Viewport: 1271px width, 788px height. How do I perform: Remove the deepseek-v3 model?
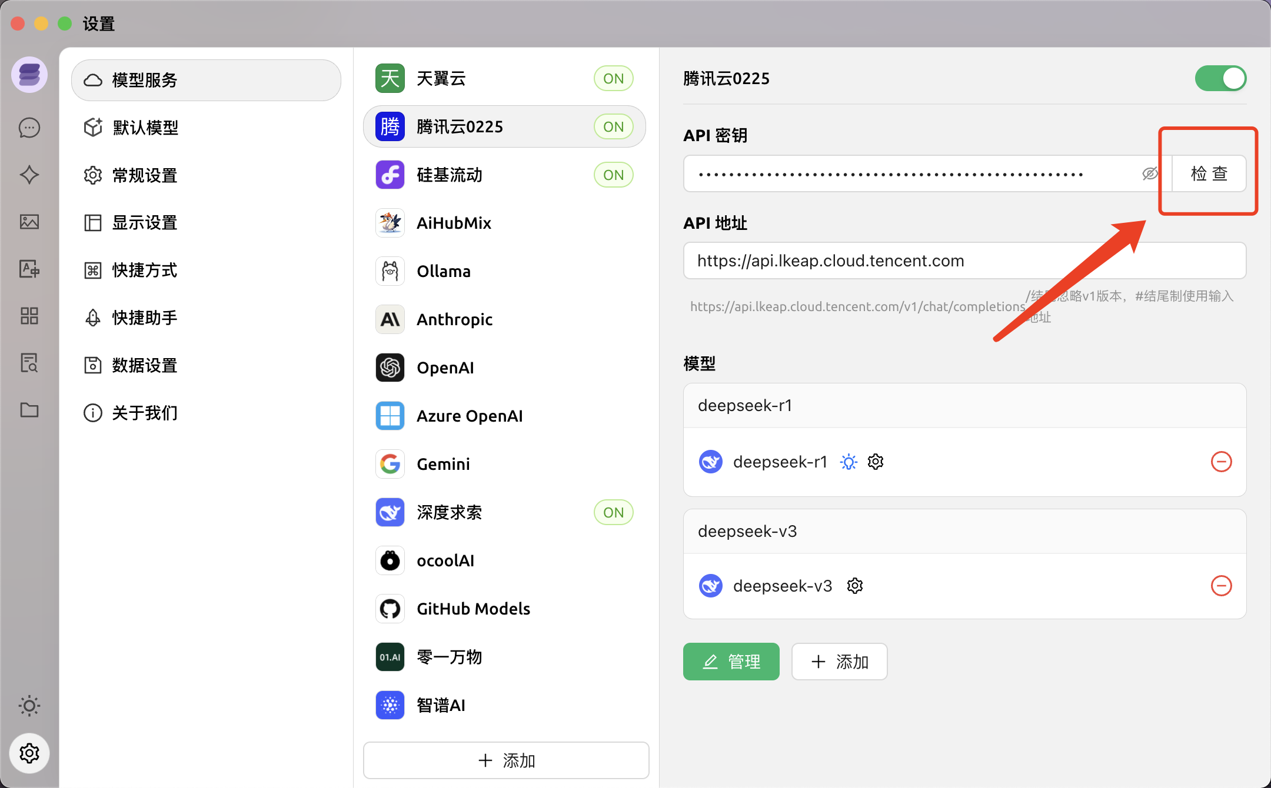(1221, 586)
